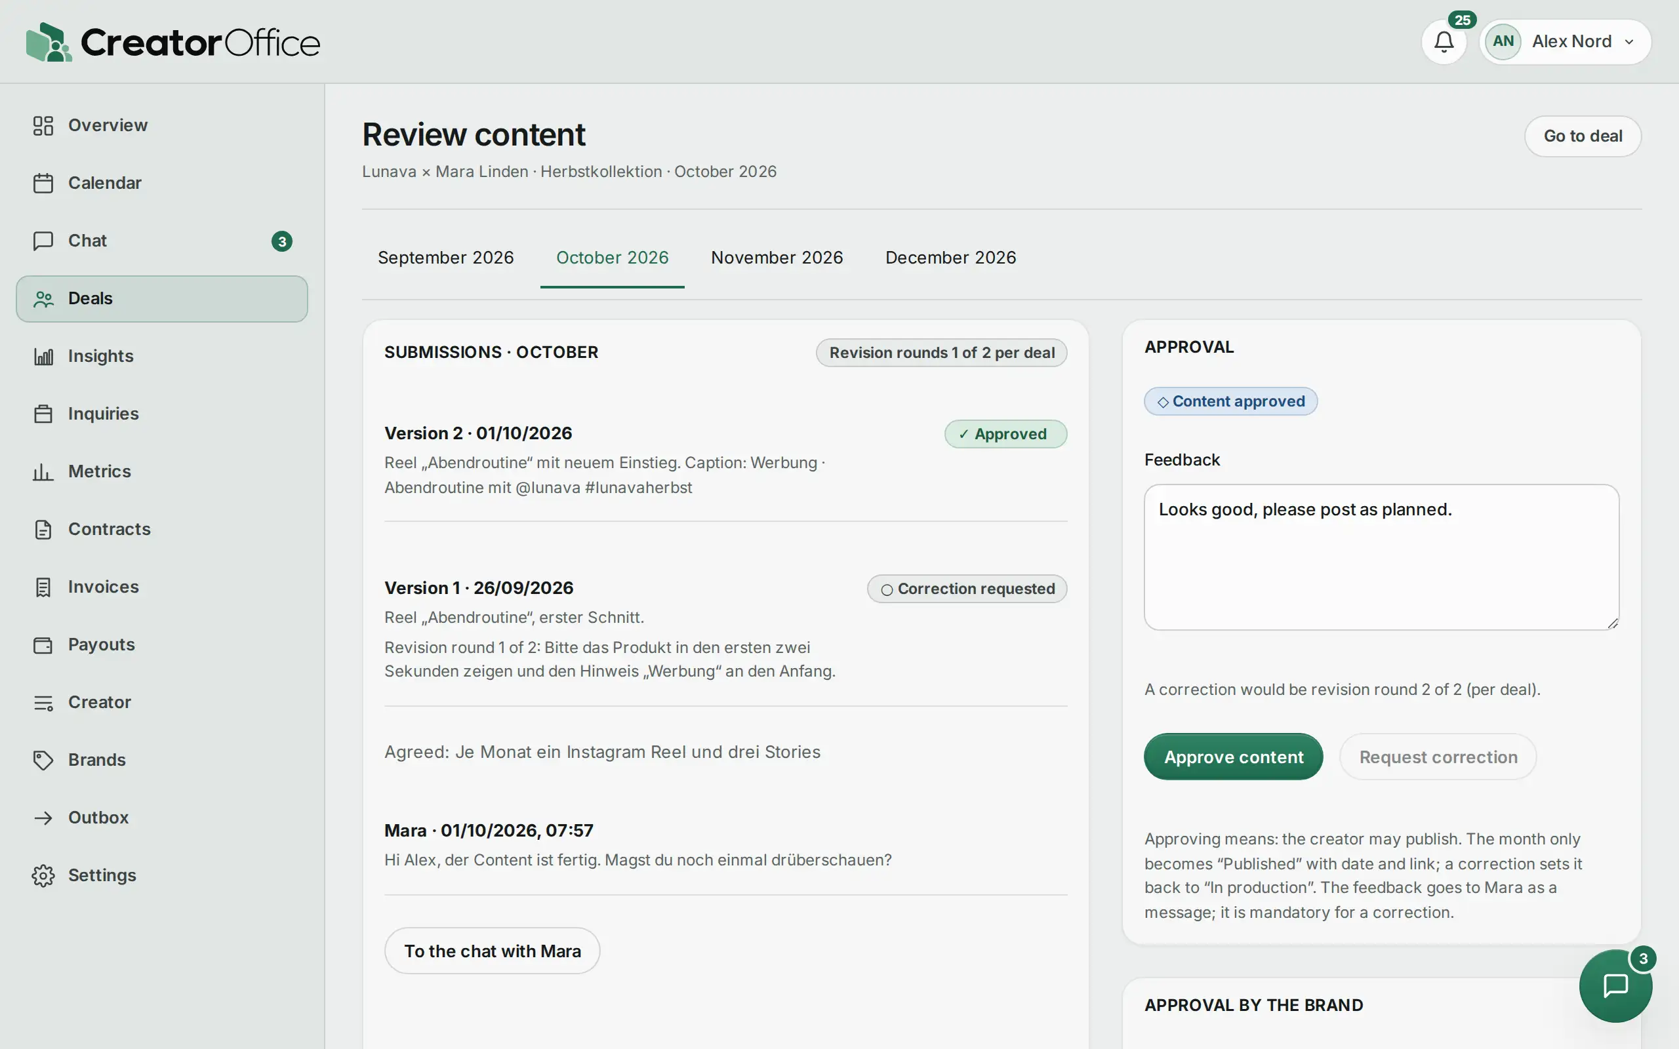Image resolution: width=1679 pixels, height=1049 pixels.
Task: Switch to November 2026 tab
Action: [x=777, y=258]
